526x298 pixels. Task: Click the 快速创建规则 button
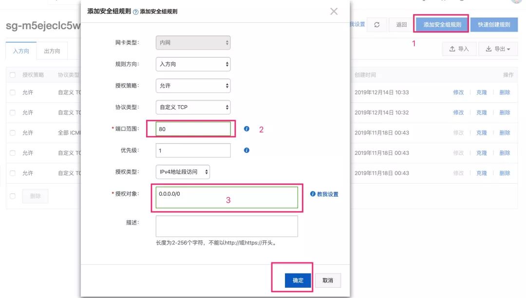point(494,24)
